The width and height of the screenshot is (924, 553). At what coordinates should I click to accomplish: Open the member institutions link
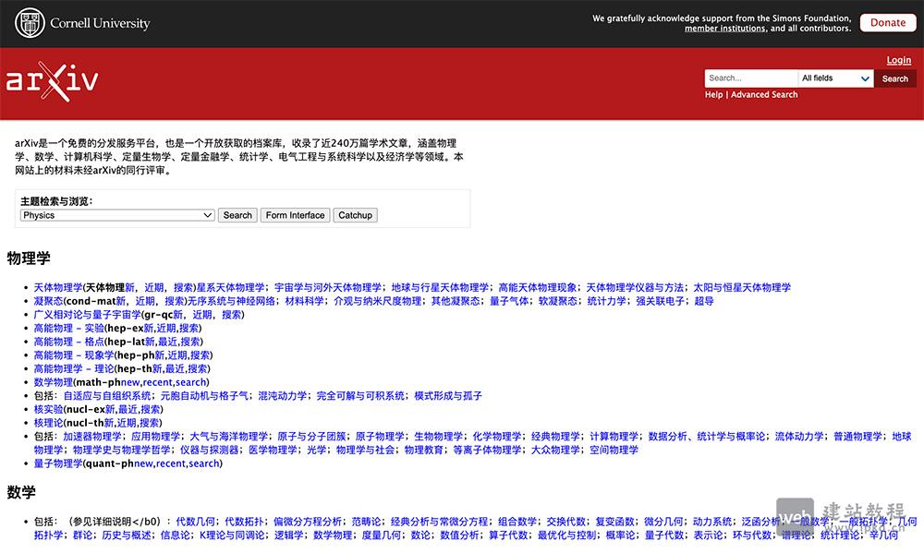click(724, 29)
